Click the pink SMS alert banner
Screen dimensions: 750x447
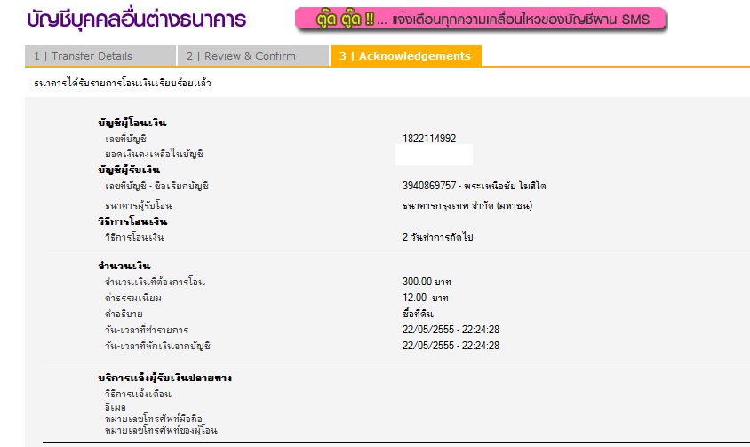coord(481,20)
